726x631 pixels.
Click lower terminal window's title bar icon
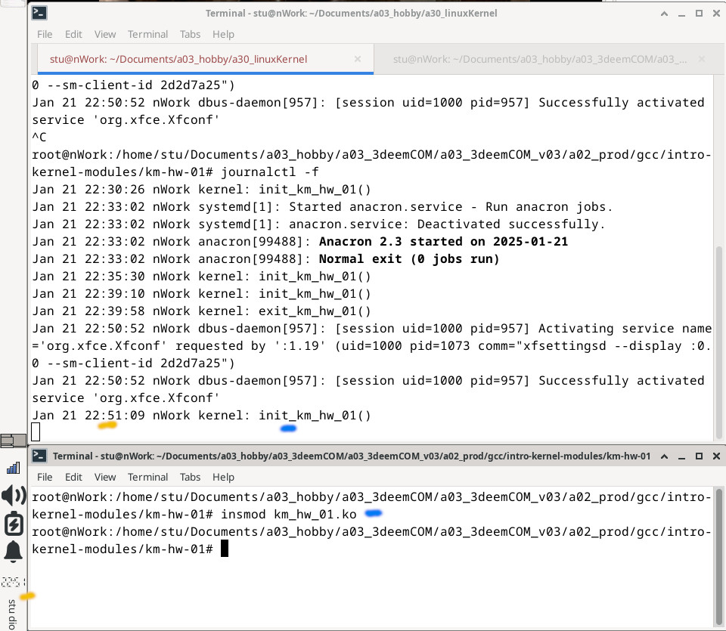[40, 456]
